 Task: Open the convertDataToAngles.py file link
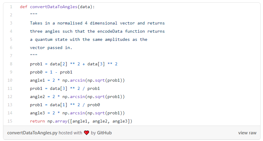[32, 133]
